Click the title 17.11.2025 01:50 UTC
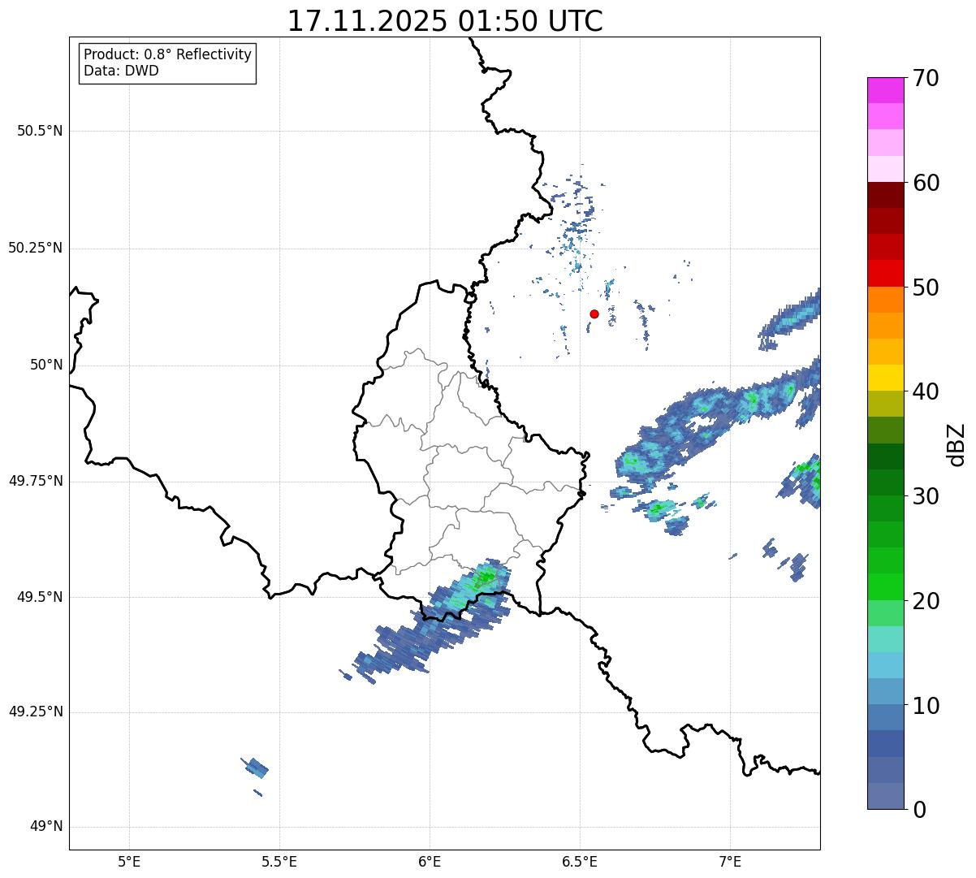 tap(445, 21)
